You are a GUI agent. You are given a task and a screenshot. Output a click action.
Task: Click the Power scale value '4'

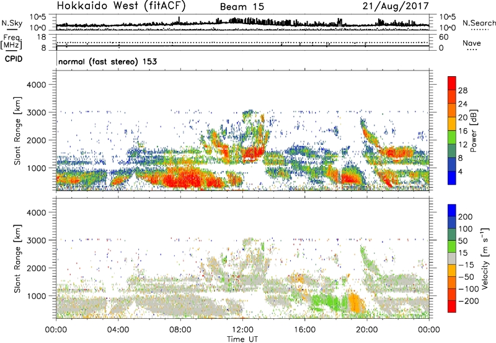click(x=460, y=171)
